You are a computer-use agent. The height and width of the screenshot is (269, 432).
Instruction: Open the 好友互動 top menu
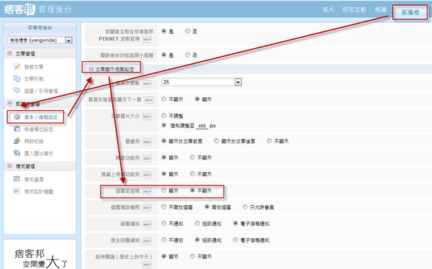tap(354, 9)
